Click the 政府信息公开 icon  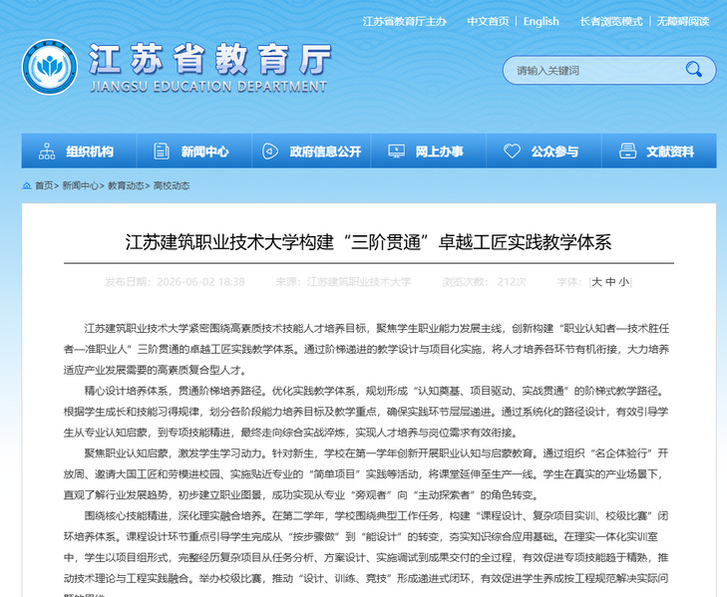pos(270,151)
